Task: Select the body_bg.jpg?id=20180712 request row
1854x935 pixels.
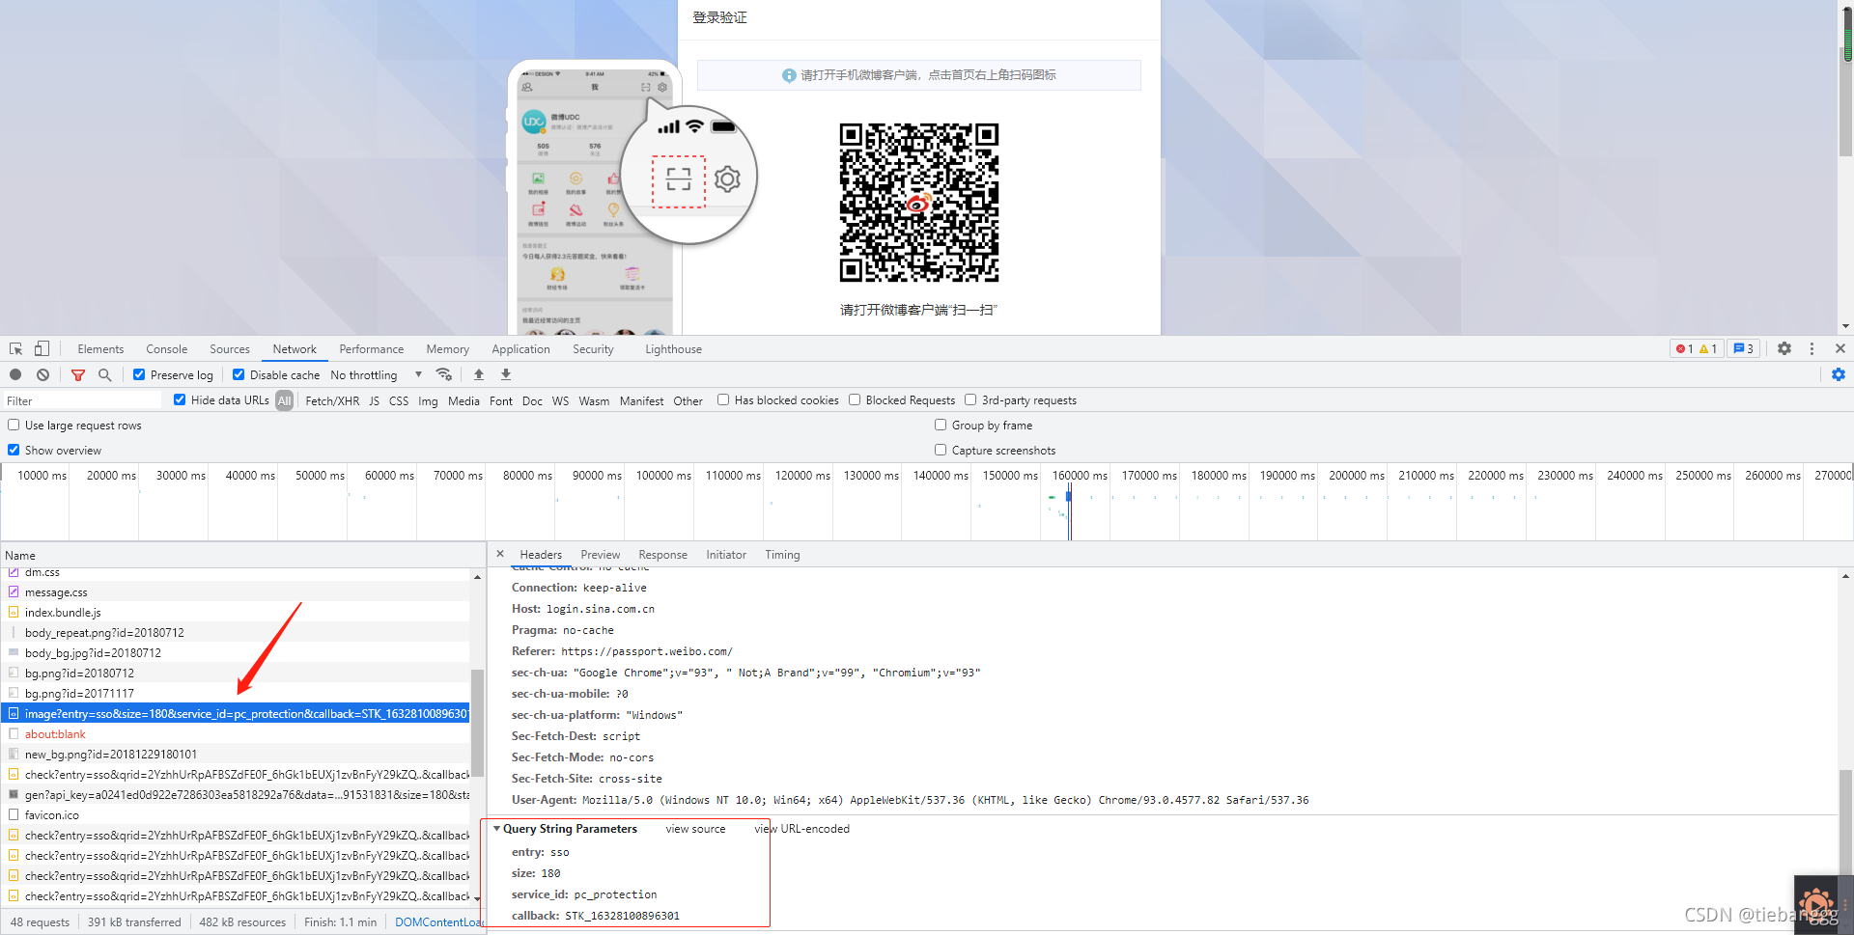Action: 236,653
